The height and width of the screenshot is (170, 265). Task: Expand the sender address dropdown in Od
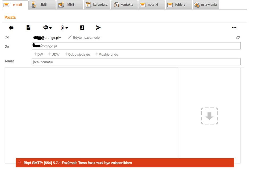pyautogui.click(x=60, y=38)
